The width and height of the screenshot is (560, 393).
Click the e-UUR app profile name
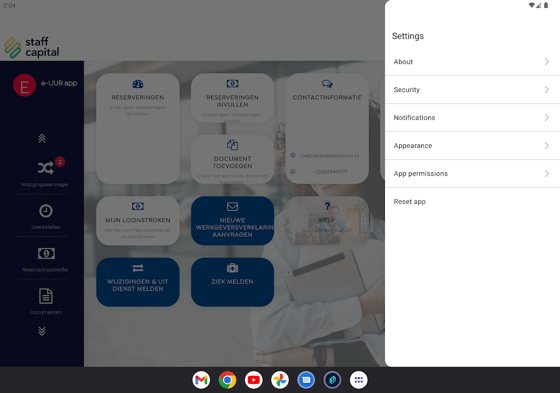point(59,83)
